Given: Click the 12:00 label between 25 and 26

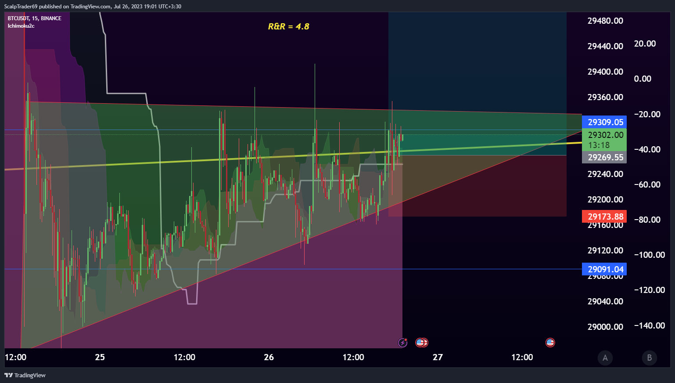Looking at the screenshot, I should [x=184, y=357].
